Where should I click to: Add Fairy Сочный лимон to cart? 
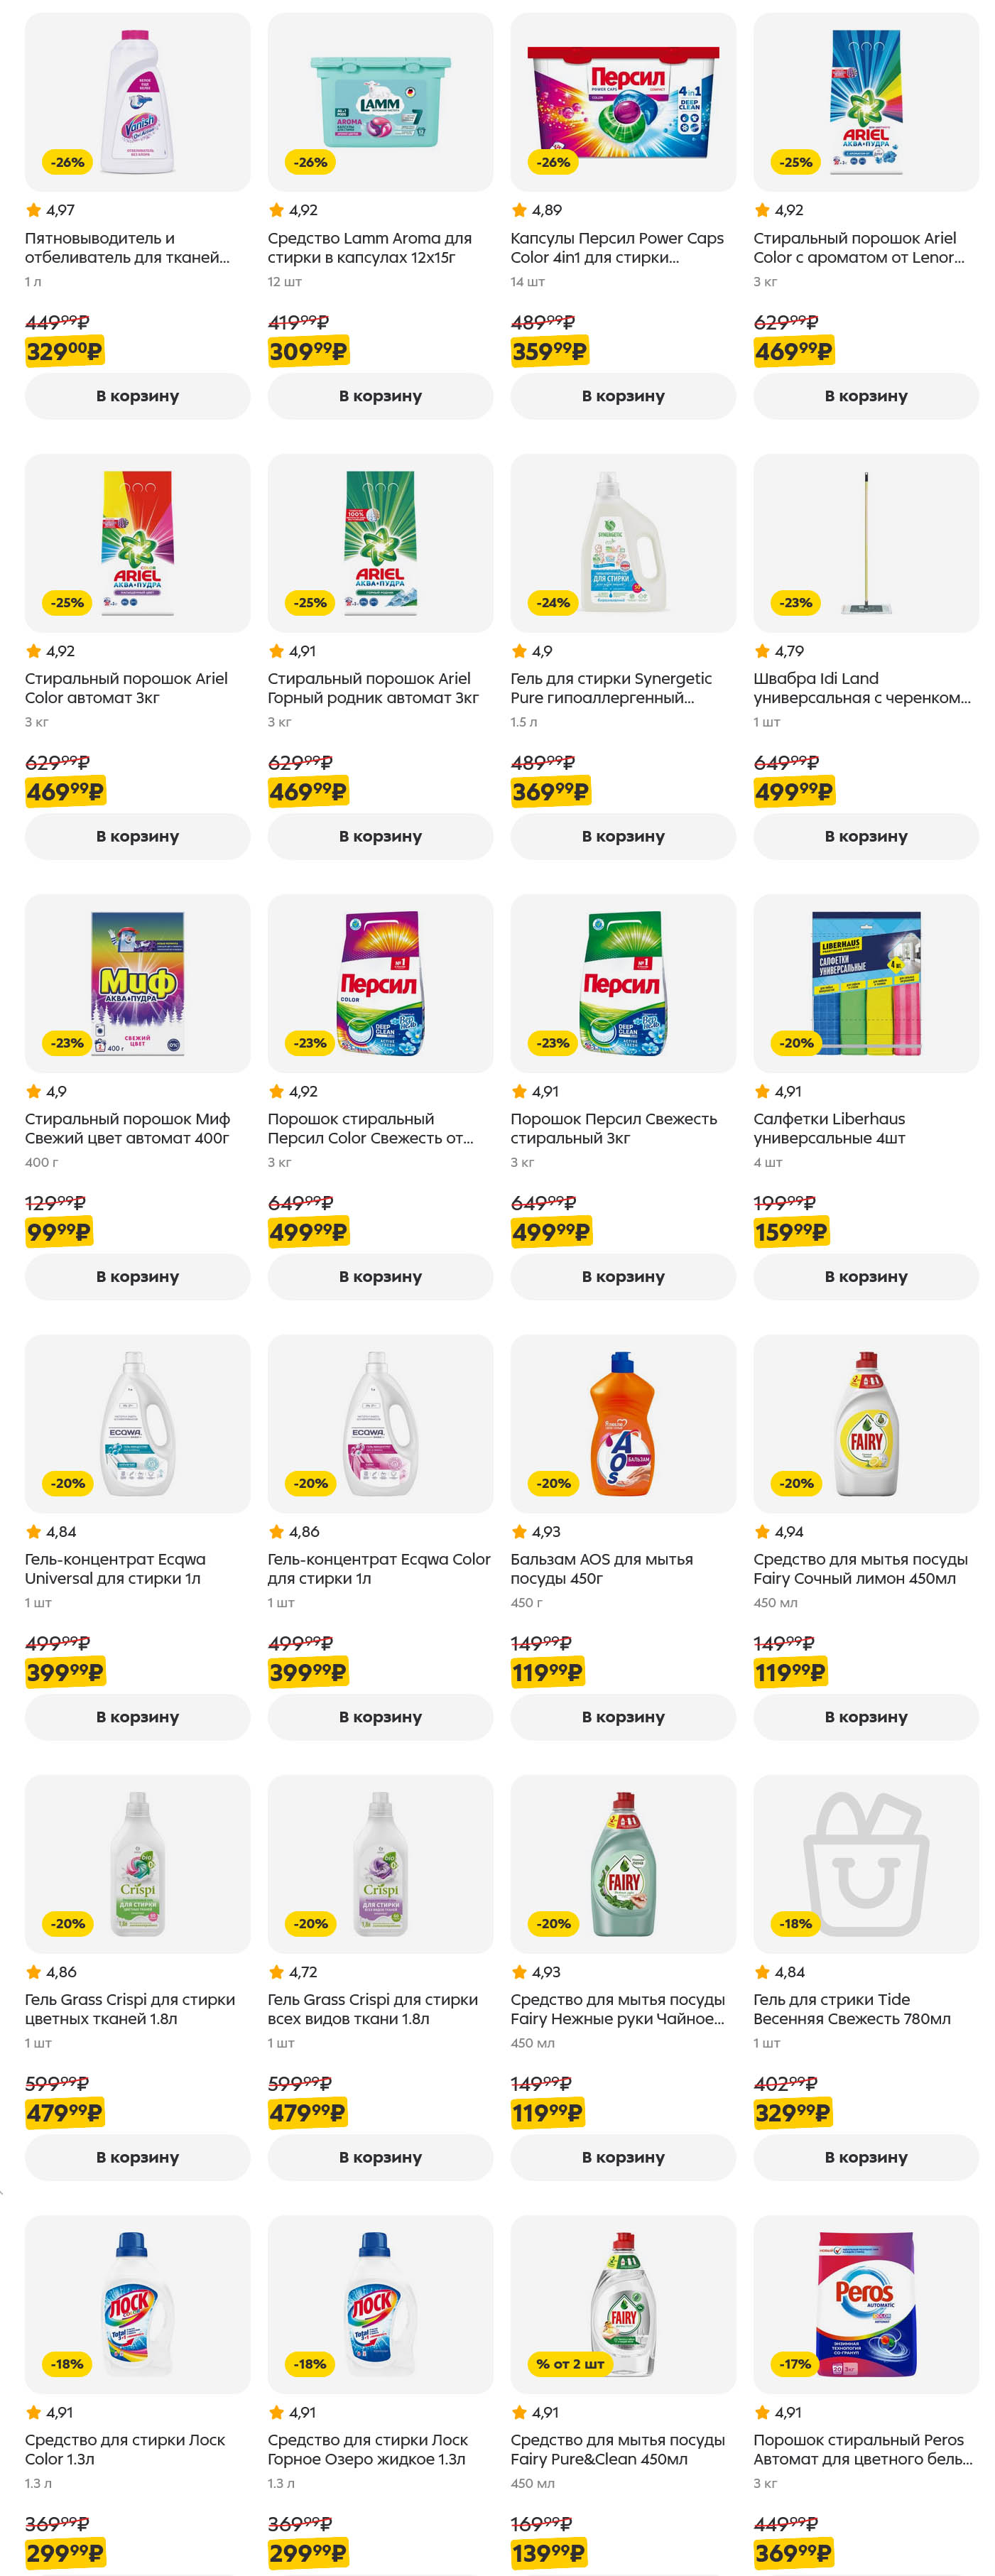(865, 1717)
